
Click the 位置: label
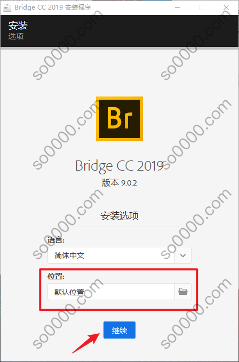56,276
